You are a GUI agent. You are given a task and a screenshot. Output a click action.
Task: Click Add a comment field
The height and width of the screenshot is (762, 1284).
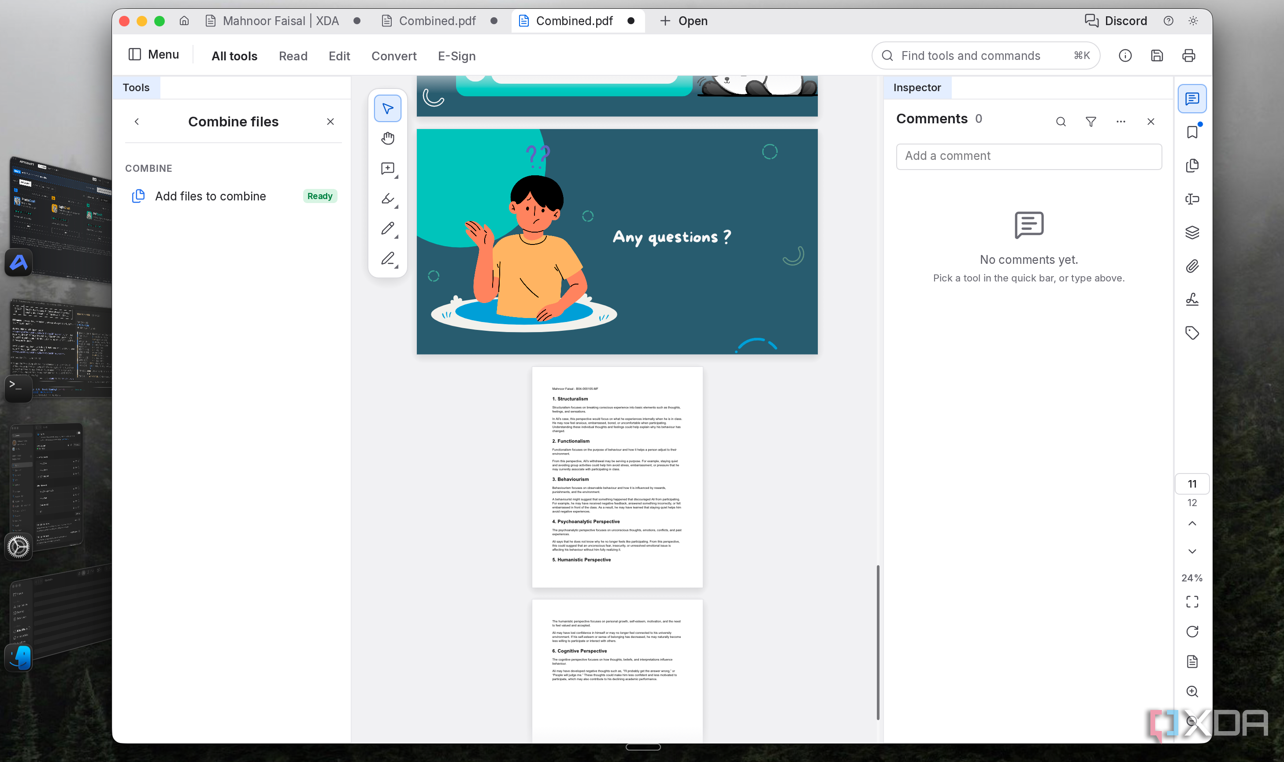pyautogui.click(x=1029, y=156)
